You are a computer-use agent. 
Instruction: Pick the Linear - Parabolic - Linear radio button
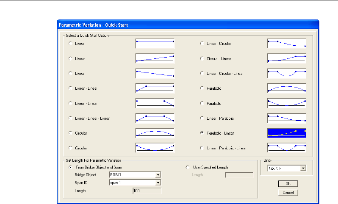(x=202, y=148)
